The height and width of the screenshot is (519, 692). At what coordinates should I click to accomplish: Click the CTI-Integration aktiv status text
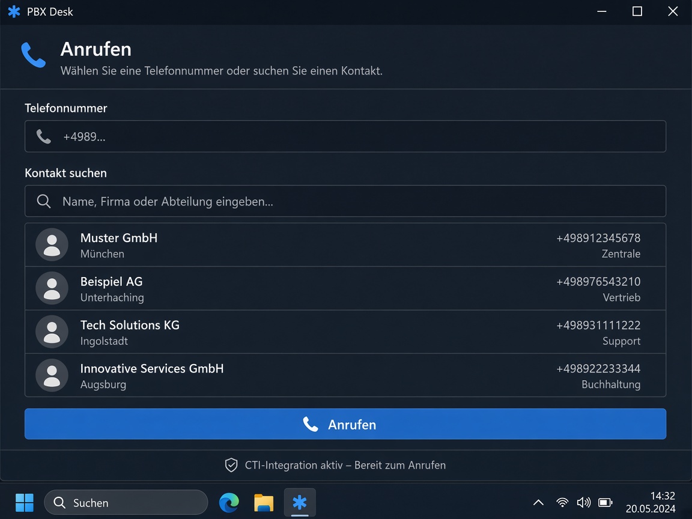(345, 465)
